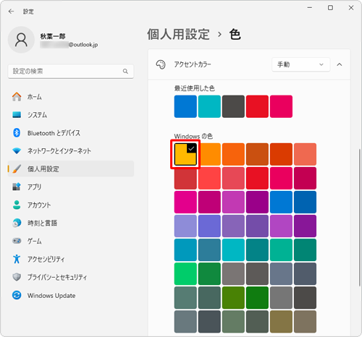Click the network Wi-Fi icon
The height and width of the screenshot is (337, 362).
coord(17,151)
